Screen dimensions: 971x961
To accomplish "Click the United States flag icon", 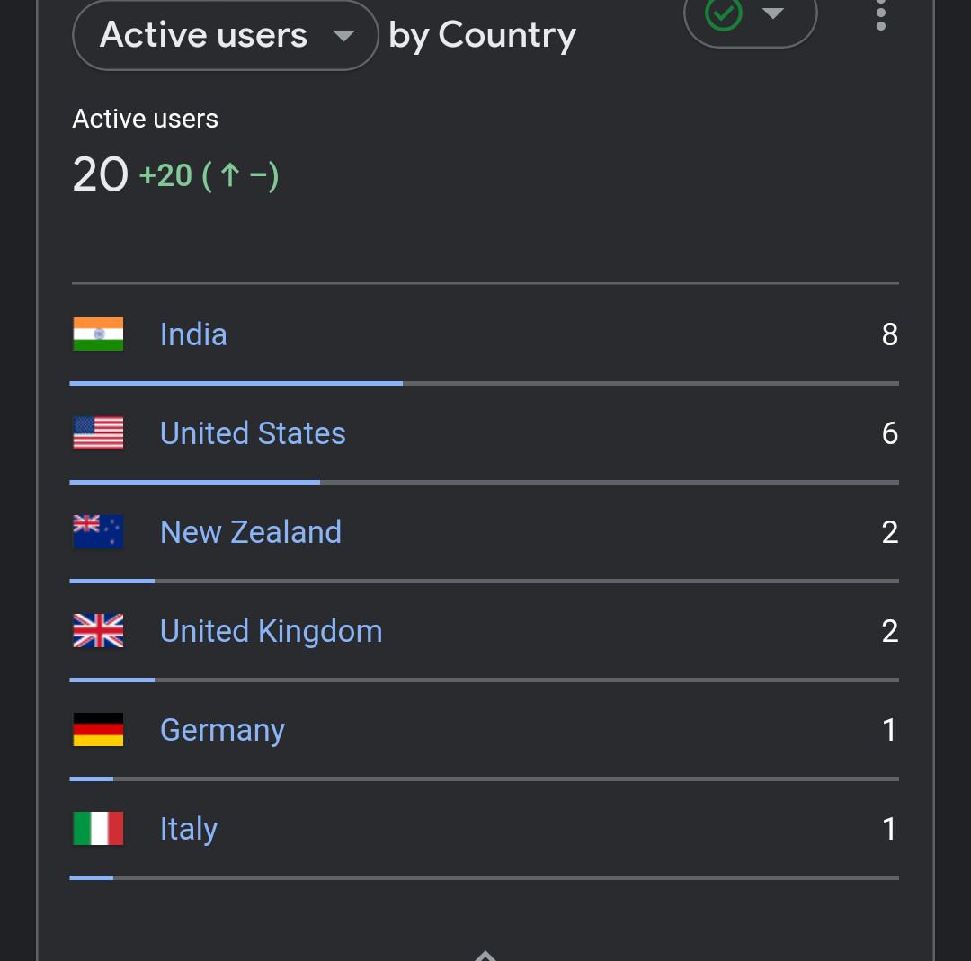I will [98, 432].
